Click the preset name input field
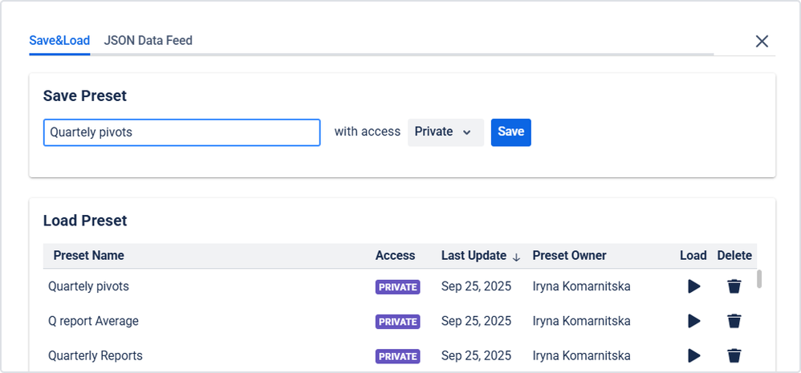The height and width of the screenshot is (373, 801). point(181,132)
